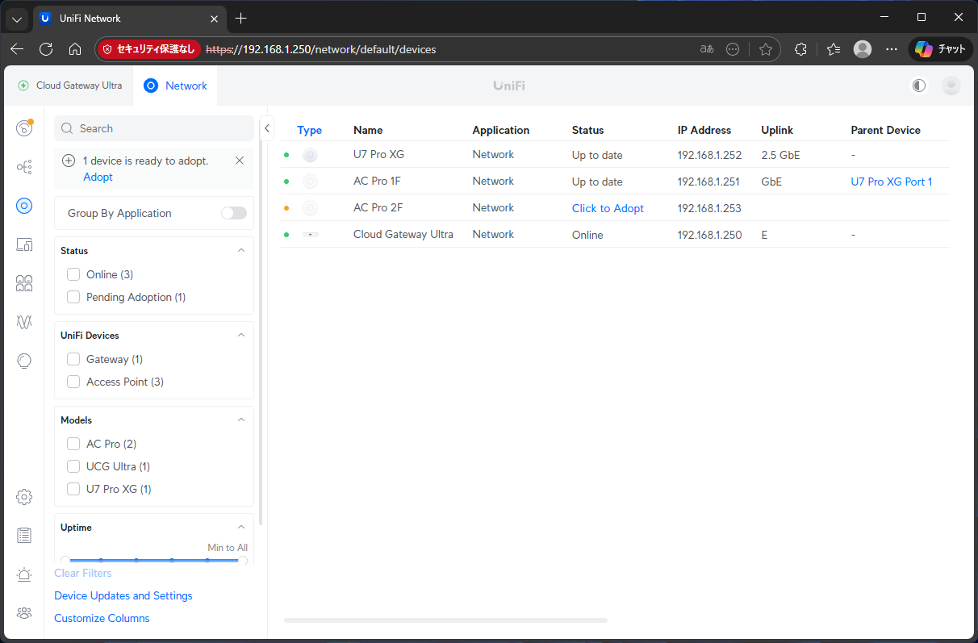The width and height of the screenshot is (978, 643).
Task: Open the Admins and Users sidebar icon
Action: click(24, 613)
